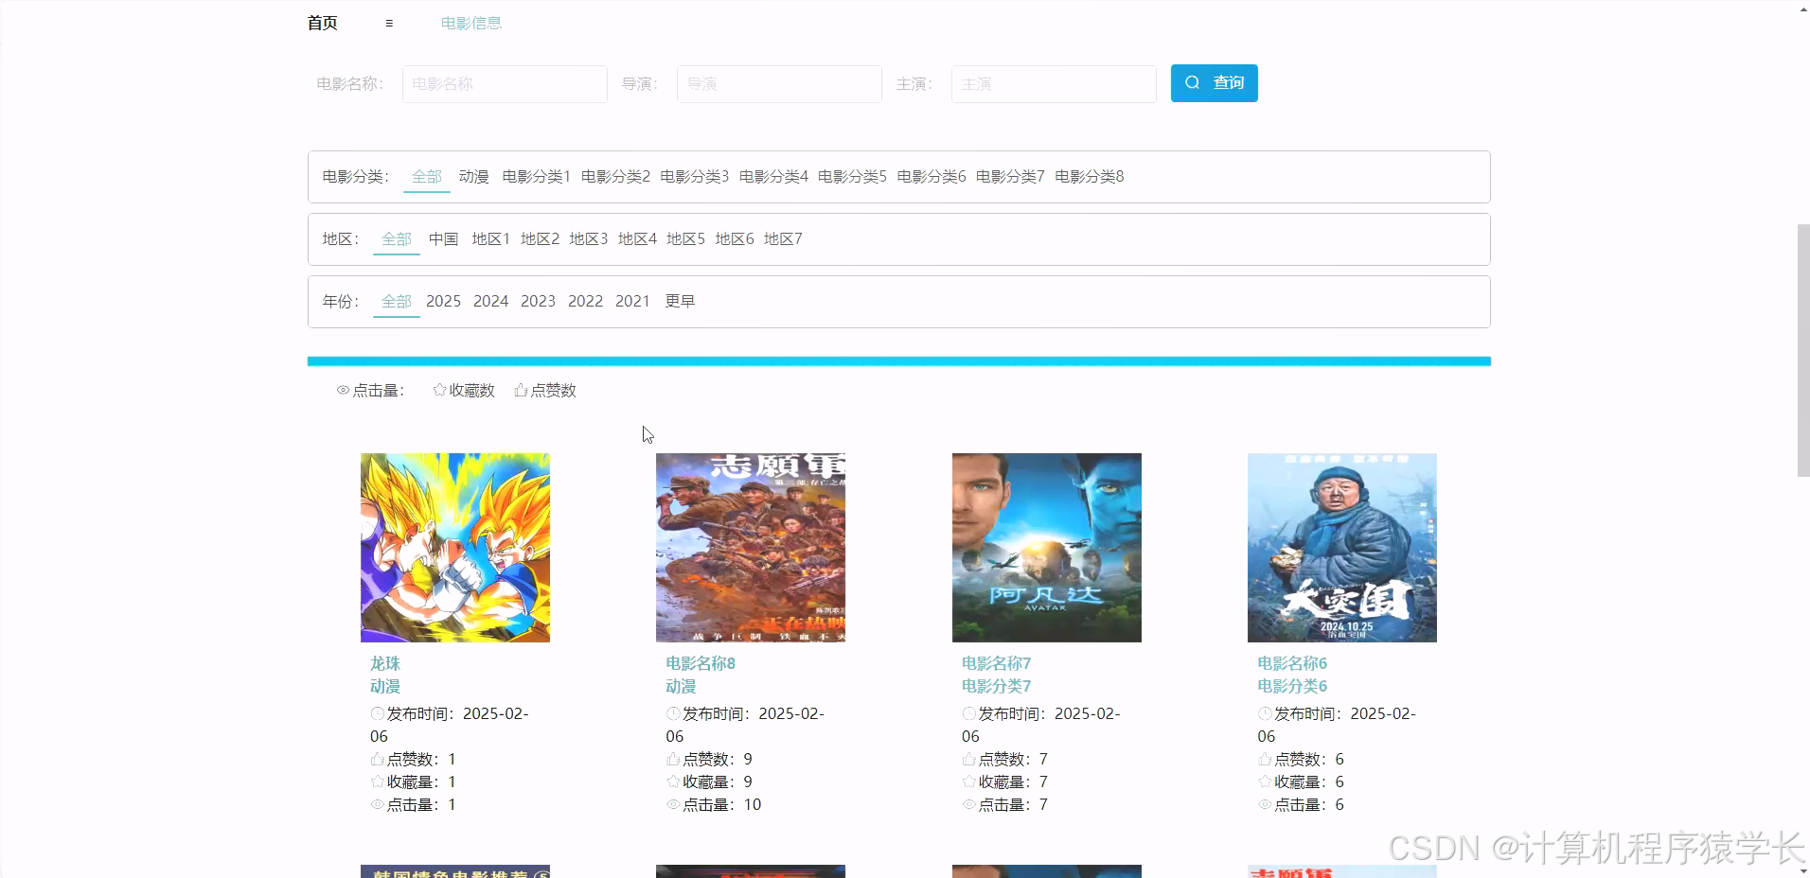Select the 2024 year filter
The height and width of the screenshot is (878, 1810).
pyautogui.click(x=490, y=301)
